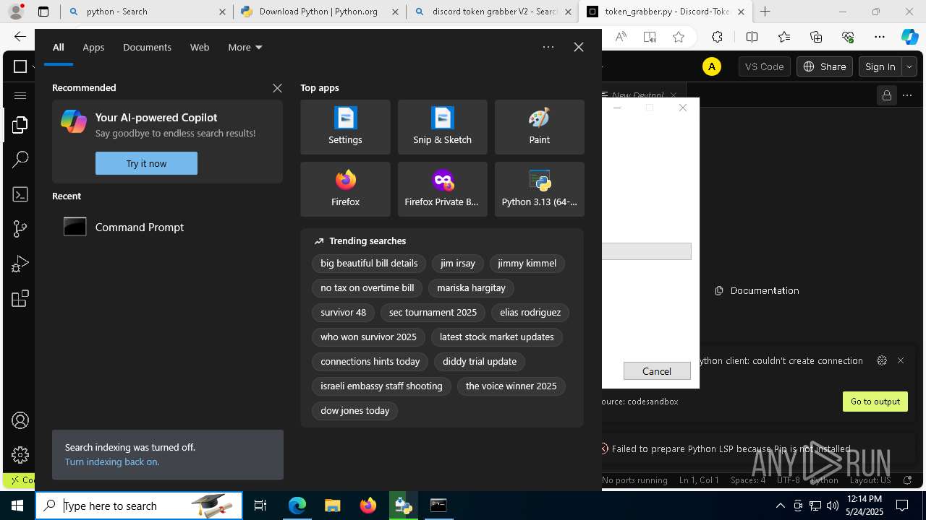The image size is (926, 520).
Task: Open Accounts icon in CodeSandbox sidebar
Action: click(20, 420)
